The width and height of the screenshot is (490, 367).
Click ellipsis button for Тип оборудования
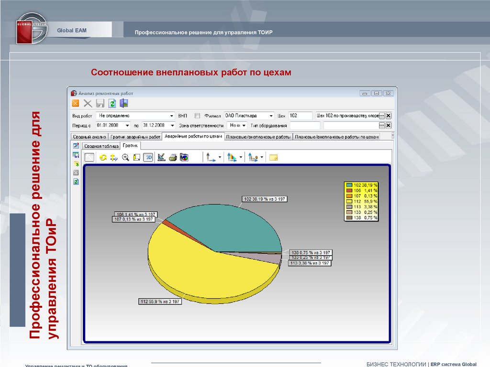click(381, 126)
